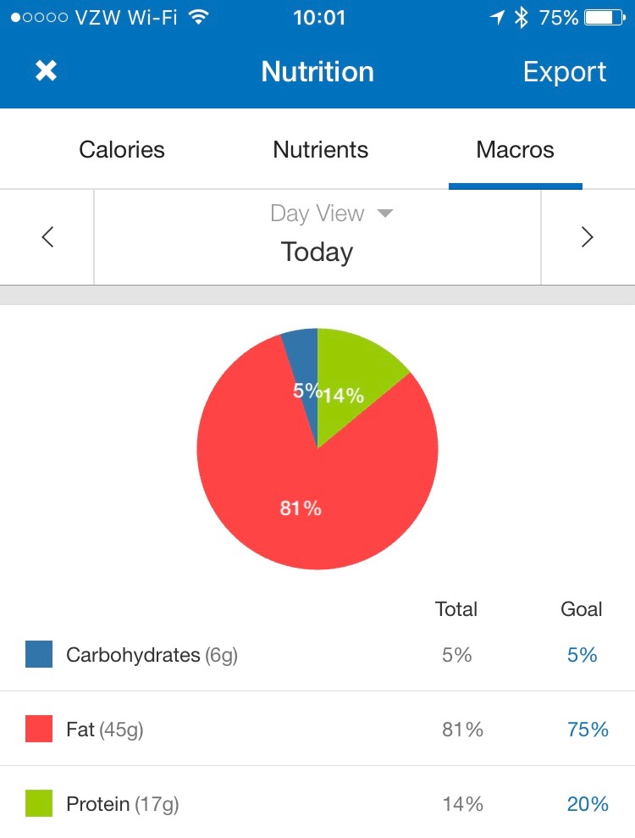Go to the next day arrow

(588, 237)
